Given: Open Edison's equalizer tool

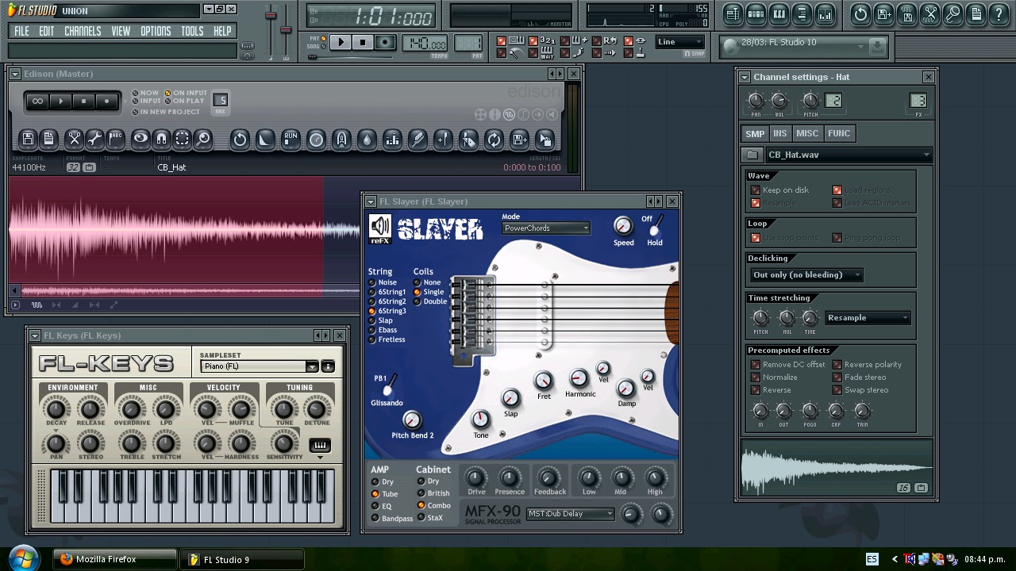Looking at the screenshot, I should [391, 140].
